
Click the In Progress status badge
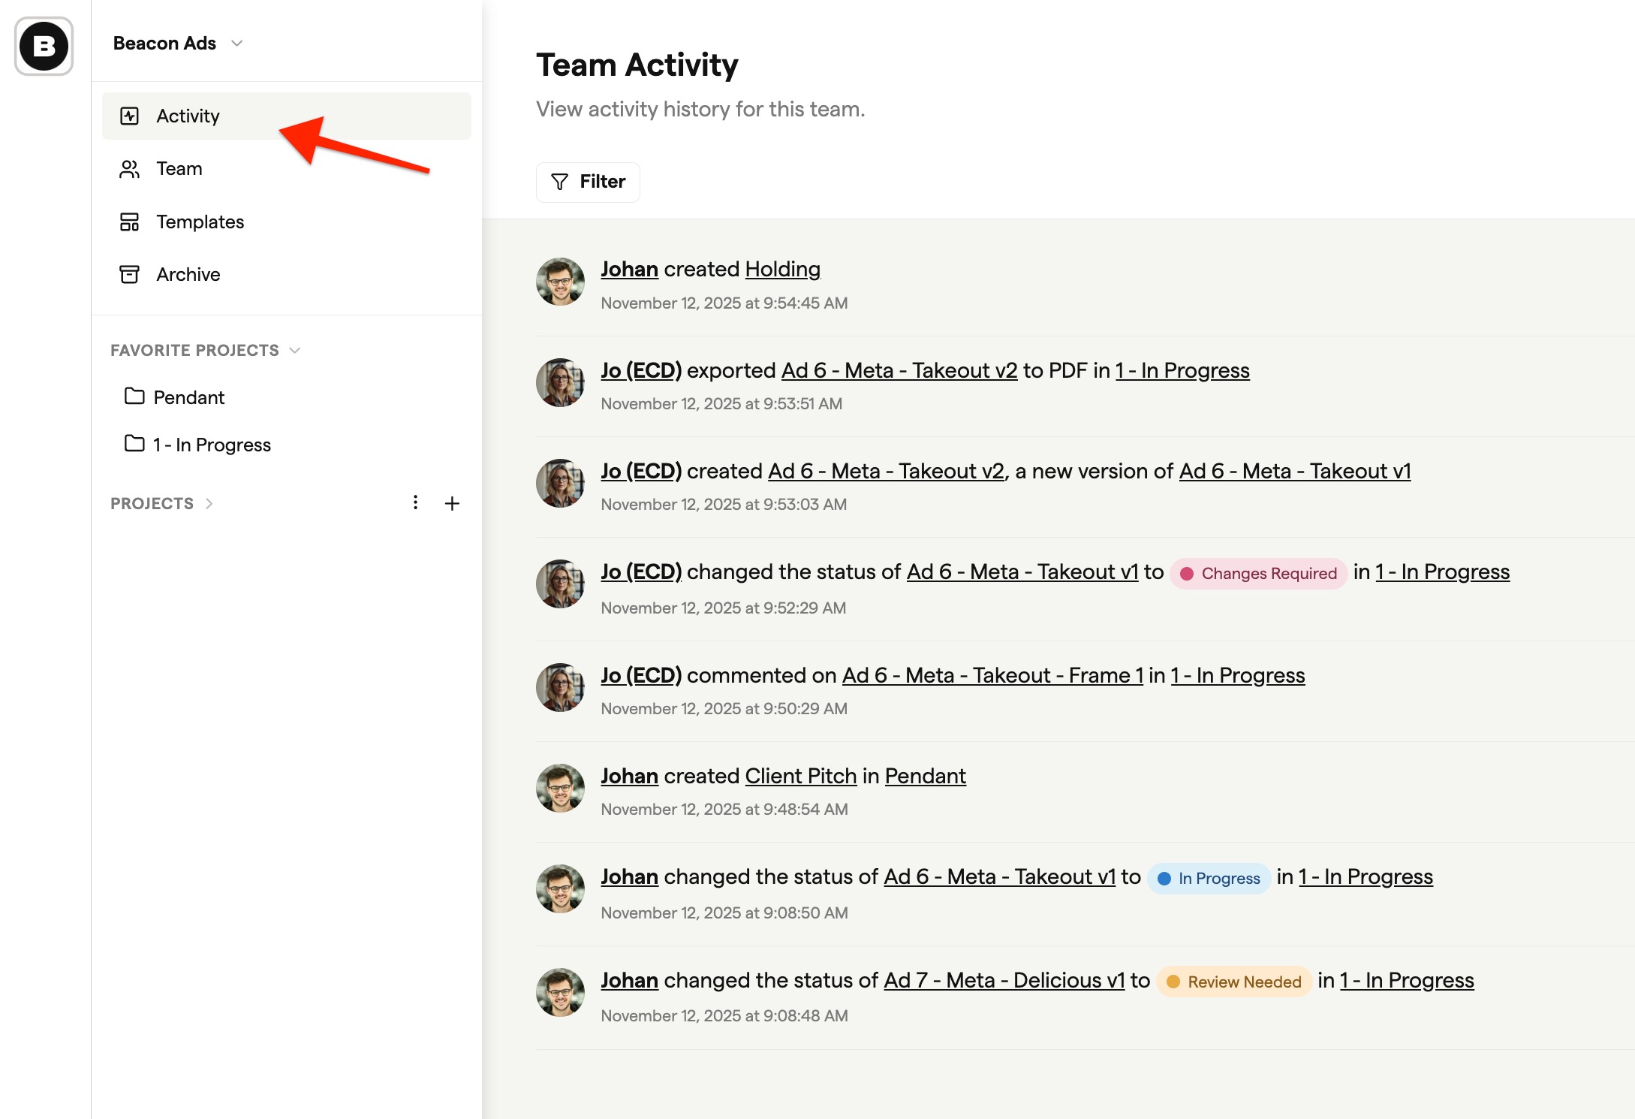point(1208,879)
